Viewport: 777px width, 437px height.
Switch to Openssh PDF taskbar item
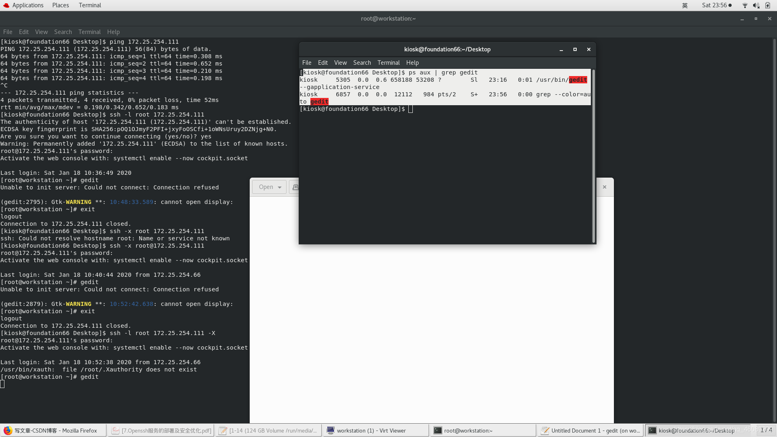[161, 431]
